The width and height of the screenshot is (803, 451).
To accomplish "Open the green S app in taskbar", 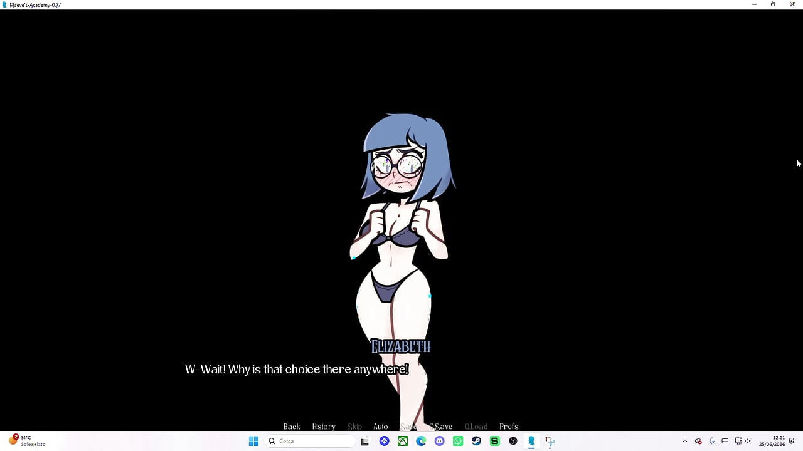I will (x=494, y=441).
